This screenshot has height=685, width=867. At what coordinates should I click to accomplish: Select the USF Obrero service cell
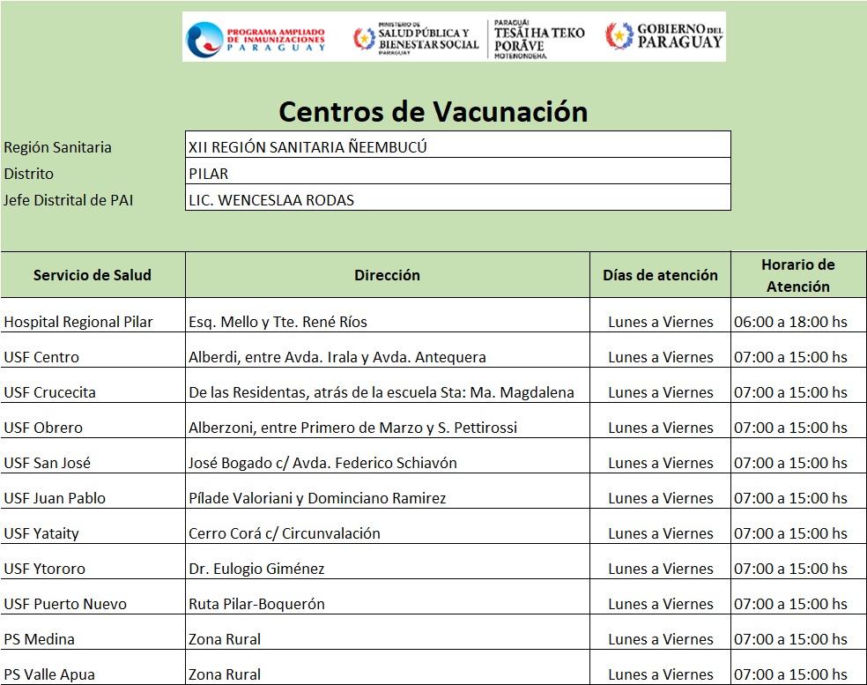pos(43,428)
